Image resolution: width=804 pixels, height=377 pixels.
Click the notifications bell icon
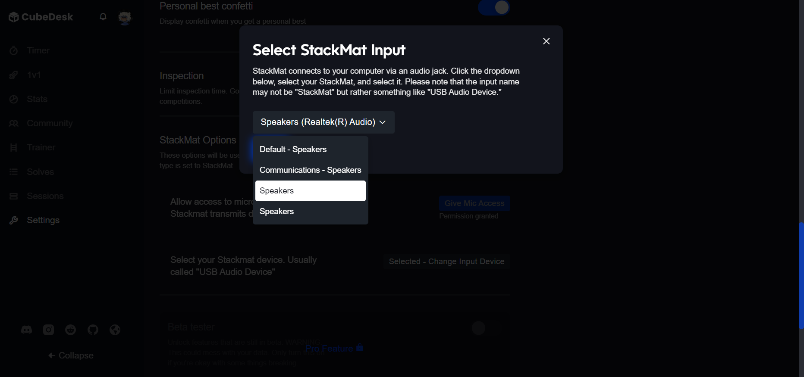coord(103,16)
